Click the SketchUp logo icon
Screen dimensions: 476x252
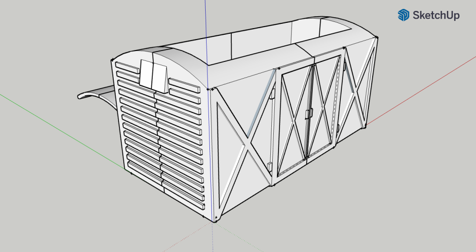pos(404,15)
